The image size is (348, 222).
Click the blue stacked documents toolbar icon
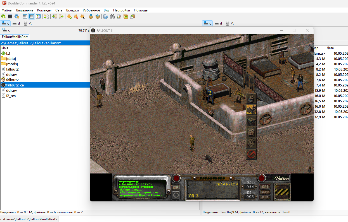click(106, 16)
